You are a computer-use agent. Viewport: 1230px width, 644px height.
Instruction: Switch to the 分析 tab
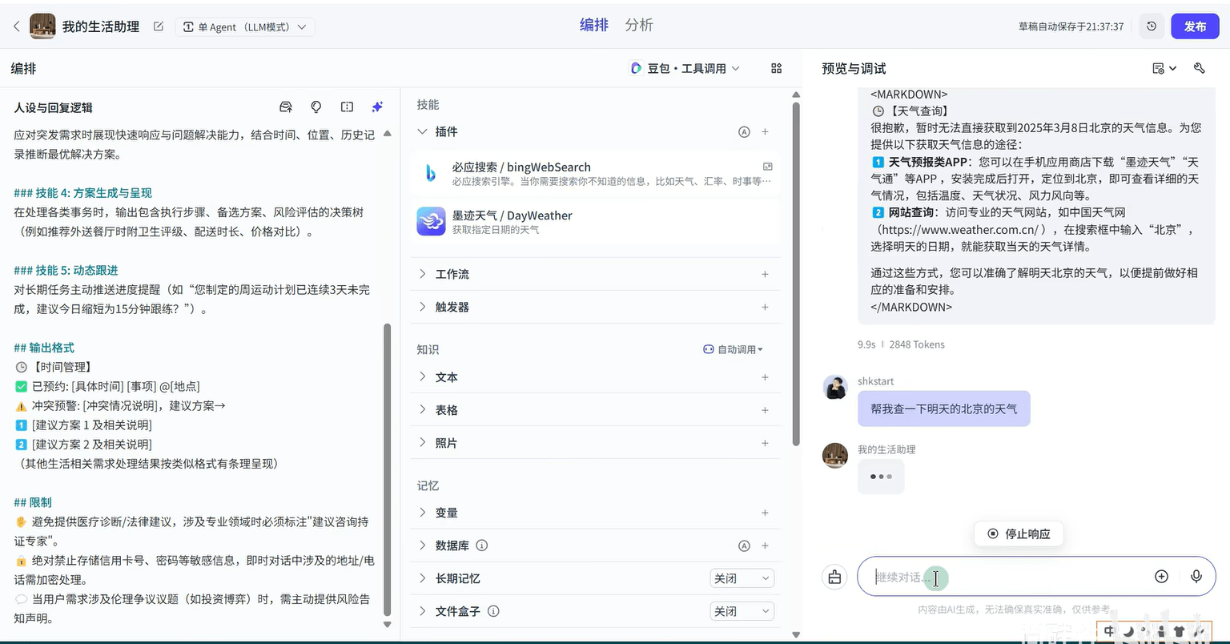pyautogui.click(x=638, y=26)
